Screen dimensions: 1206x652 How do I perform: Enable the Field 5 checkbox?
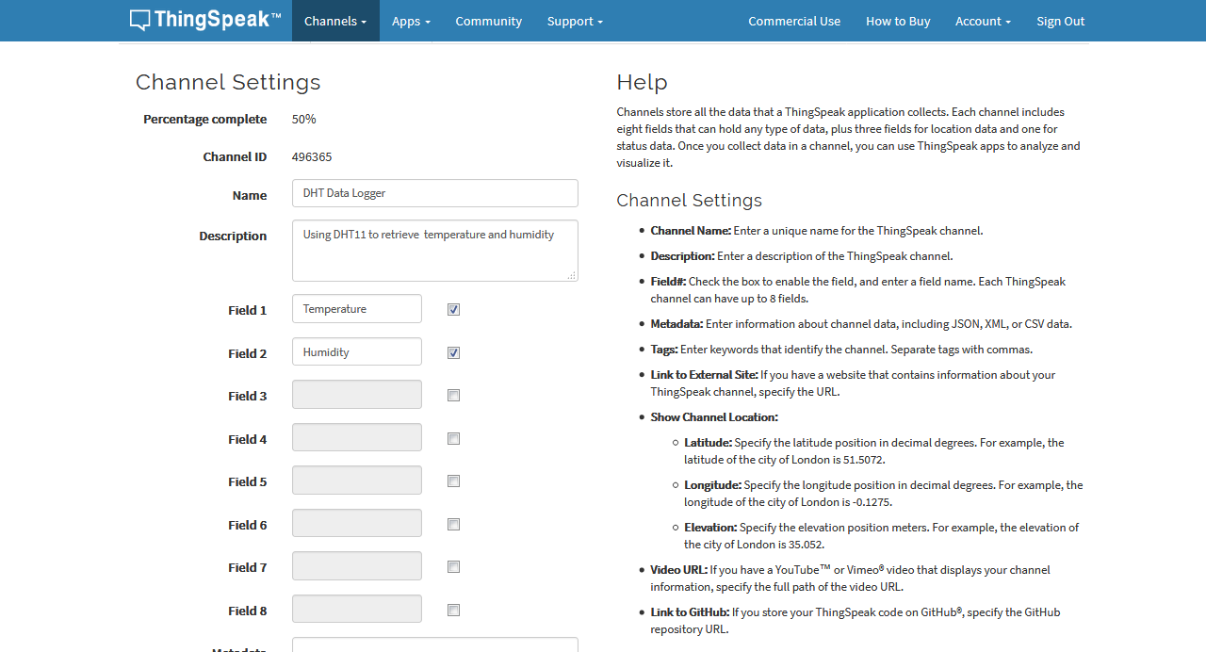(453, 481)
